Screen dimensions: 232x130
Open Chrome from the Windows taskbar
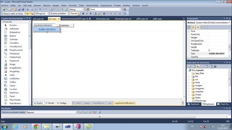(x=36, y=126)
